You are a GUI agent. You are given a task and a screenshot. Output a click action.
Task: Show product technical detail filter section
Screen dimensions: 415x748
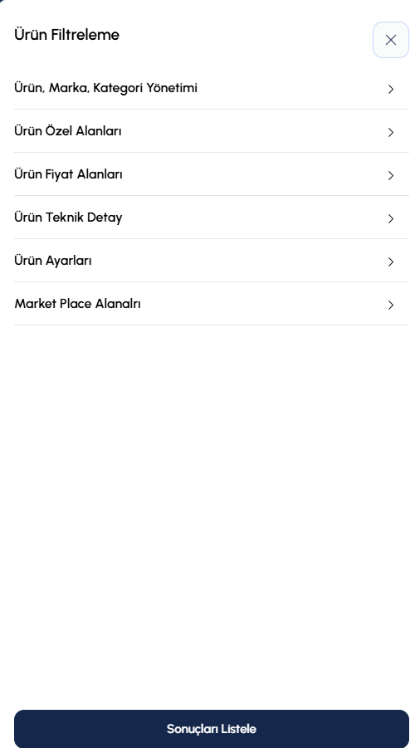tap(212, 218)
